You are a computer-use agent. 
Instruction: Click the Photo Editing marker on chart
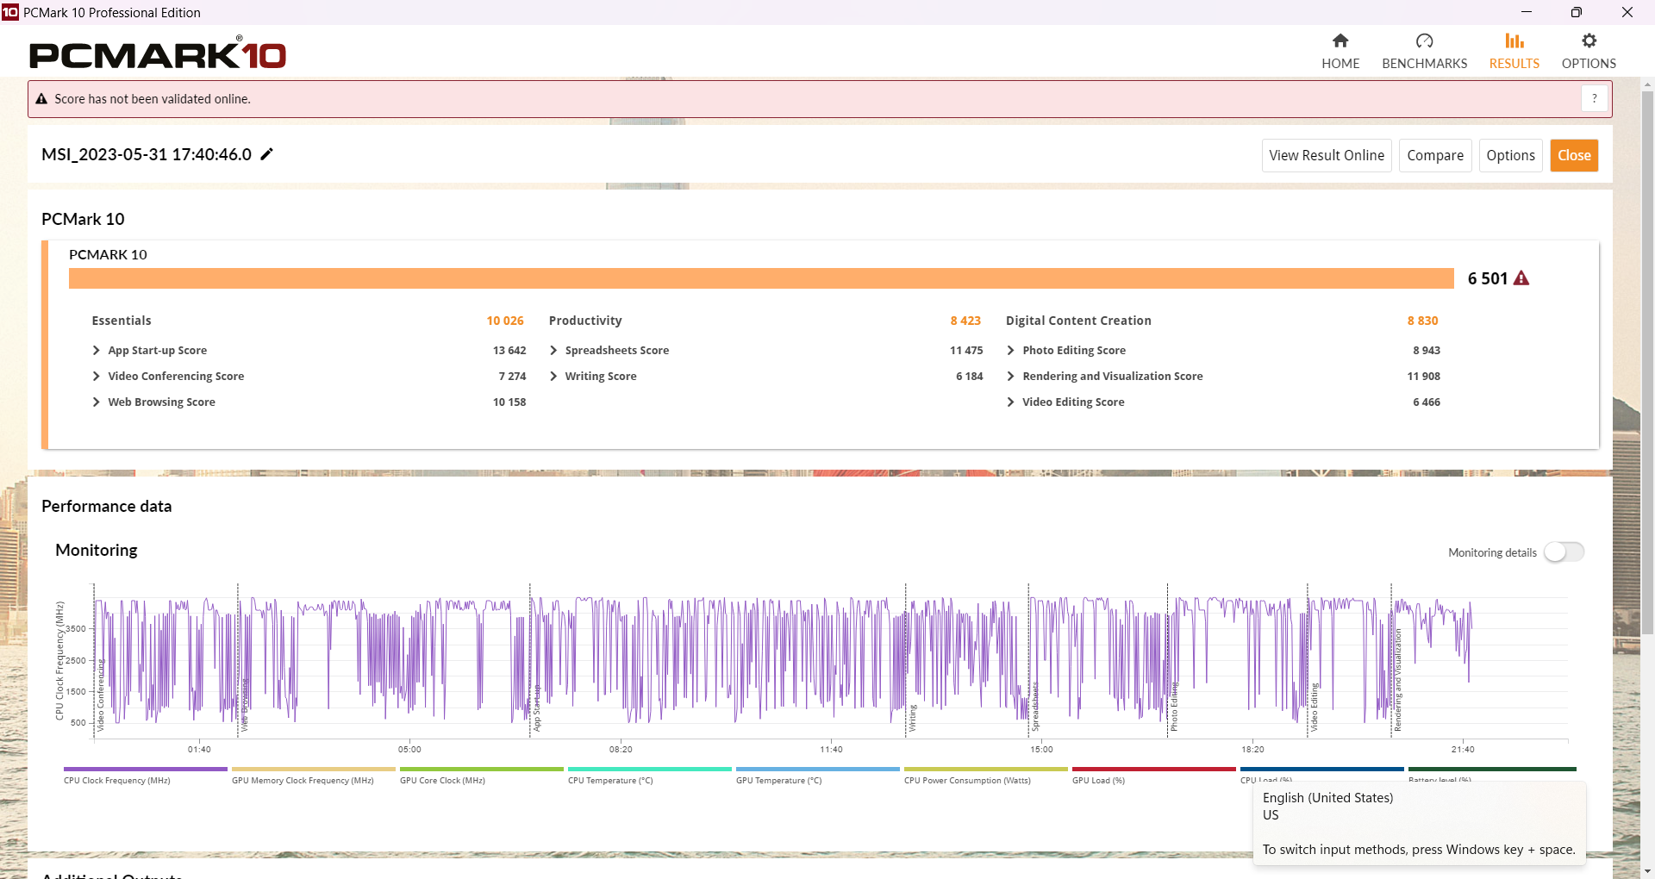(1174, 707)
